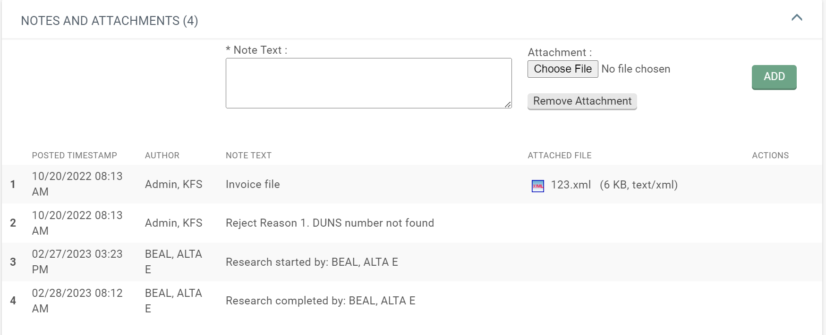Select the Invoice file note row
Viewport: 826px width, 335px height.
[412, 184]
